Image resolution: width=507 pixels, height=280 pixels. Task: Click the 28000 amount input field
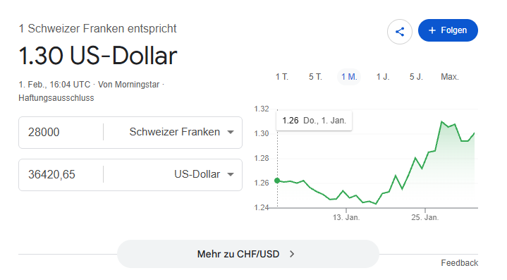pyautogui.click(x=61, y=132)
